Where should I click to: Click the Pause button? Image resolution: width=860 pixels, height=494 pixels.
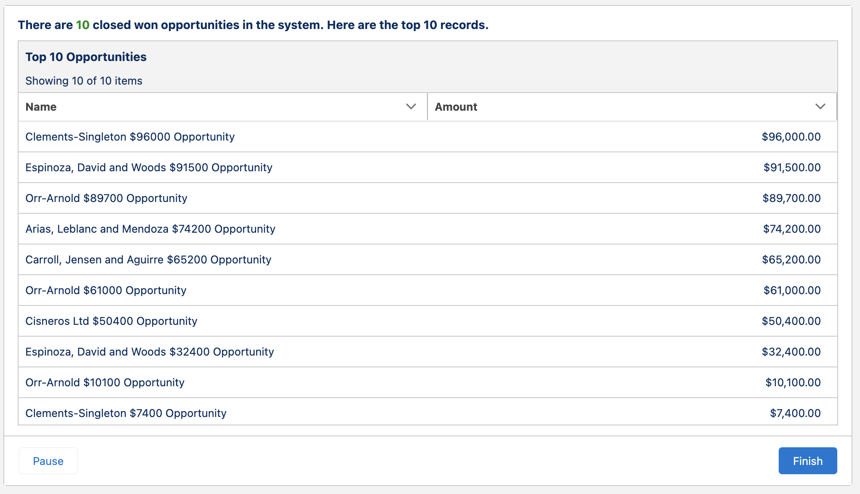(x=48, y=461)
